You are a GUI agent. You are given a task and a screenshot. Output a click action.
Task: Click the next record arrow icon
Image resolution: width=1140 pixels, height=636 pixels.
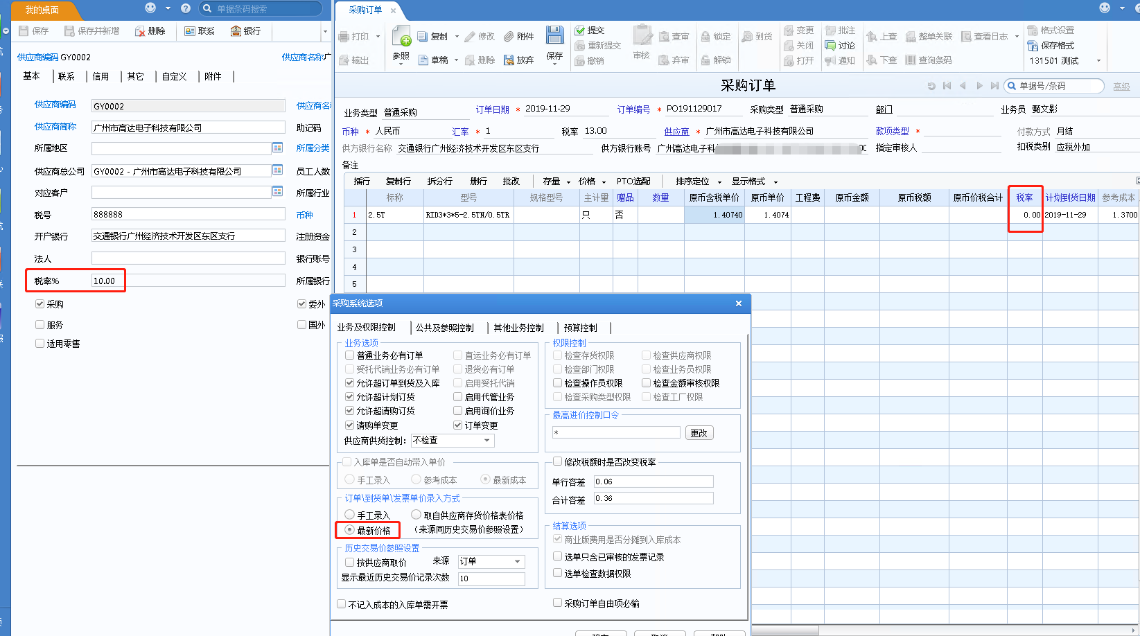[979, 86]
